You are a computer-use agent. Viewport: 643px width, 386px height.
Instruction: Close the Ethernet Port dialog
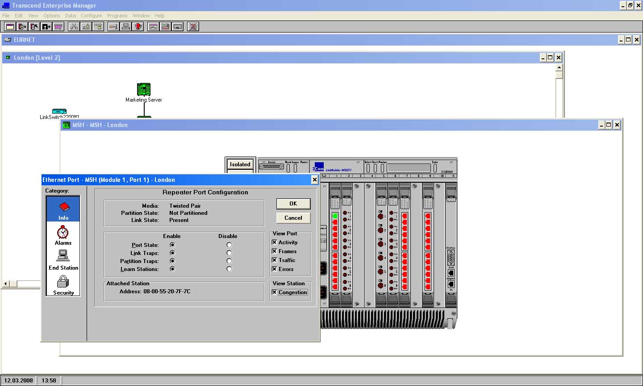coord(314,180)
